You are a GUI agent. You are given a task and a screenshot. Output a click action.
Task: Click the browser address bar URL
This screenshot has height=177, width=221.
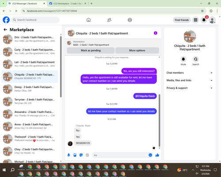52,11
